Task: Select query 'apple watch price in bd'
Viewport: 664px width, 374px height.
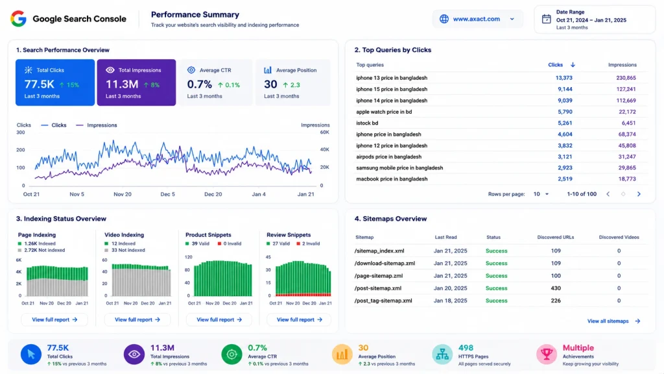Action: pos(384,112)
